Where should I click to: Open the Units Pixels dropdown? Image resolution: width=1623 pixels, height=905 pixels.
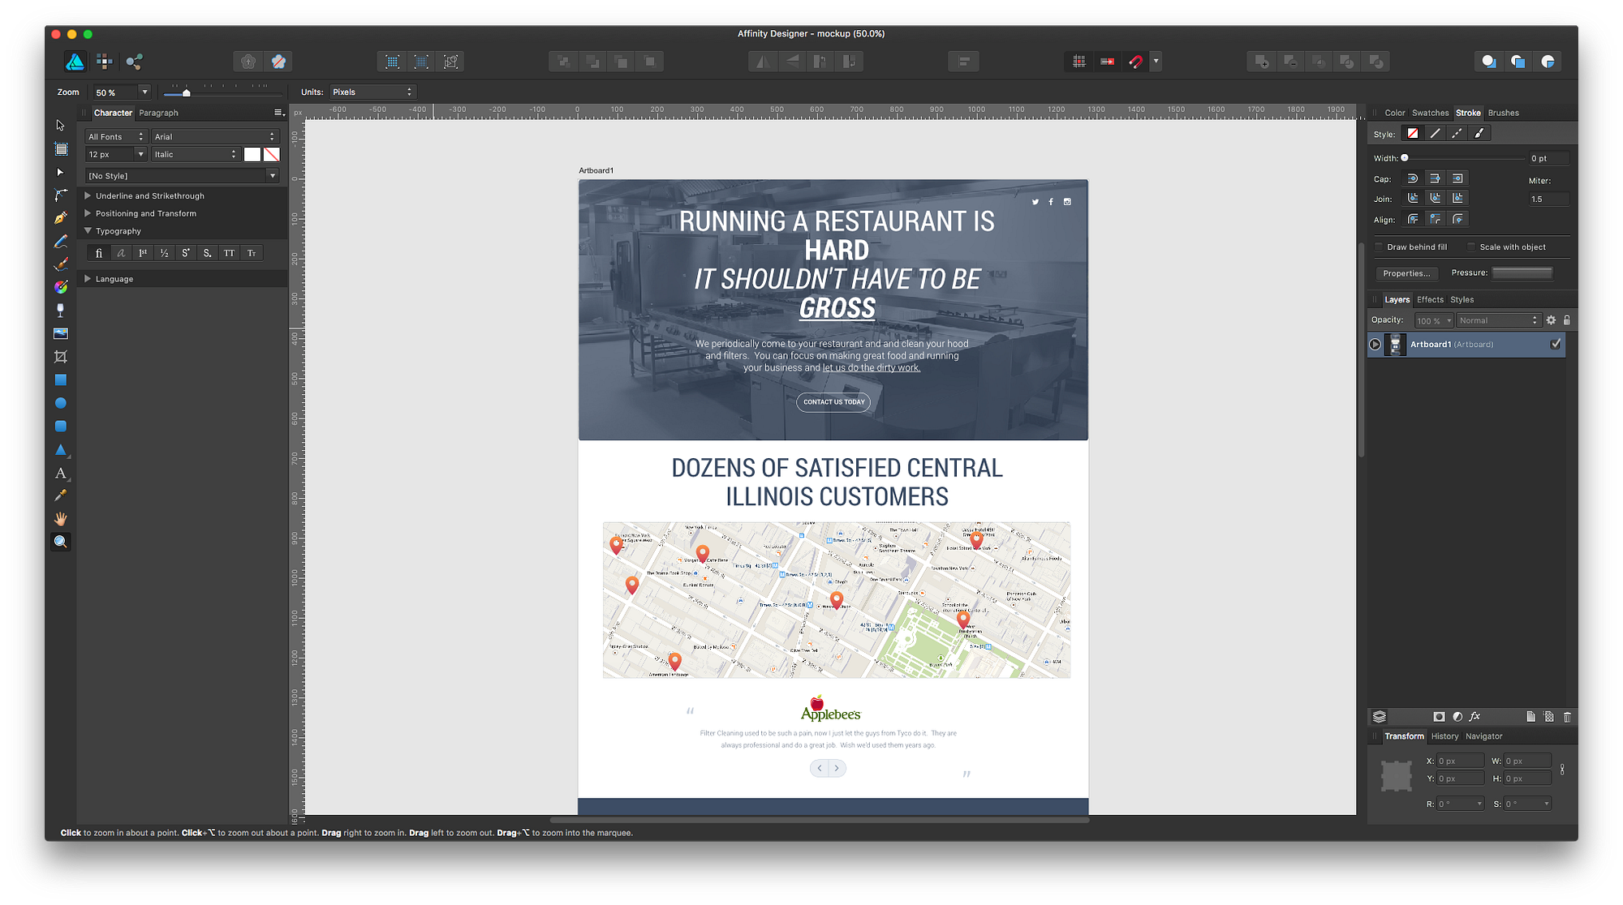(x=372, y=92)
